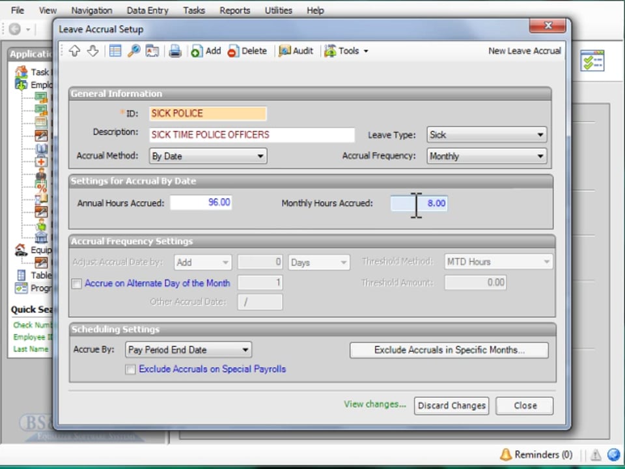Add a new leave accrual record
Viewport: 625px width, 469px height.
pos(206,51)
